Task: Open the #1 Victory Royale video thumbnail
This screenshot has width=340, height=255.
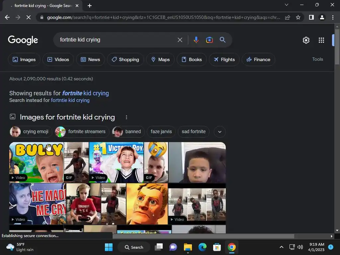Action: tap(117, 162)
